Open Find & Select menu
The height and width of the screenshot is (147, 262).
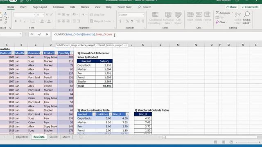pos(246,18)
